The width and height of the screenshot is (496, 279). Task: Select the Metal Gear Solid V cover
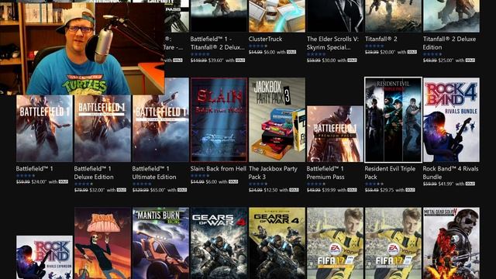(x=451, y=243)
